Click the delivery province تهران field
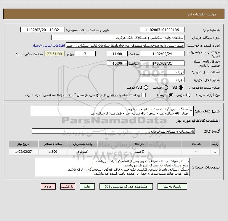Image resolution: width=228 pixels, height=221 pixels. pyautogui.click(x=162, y=72)
